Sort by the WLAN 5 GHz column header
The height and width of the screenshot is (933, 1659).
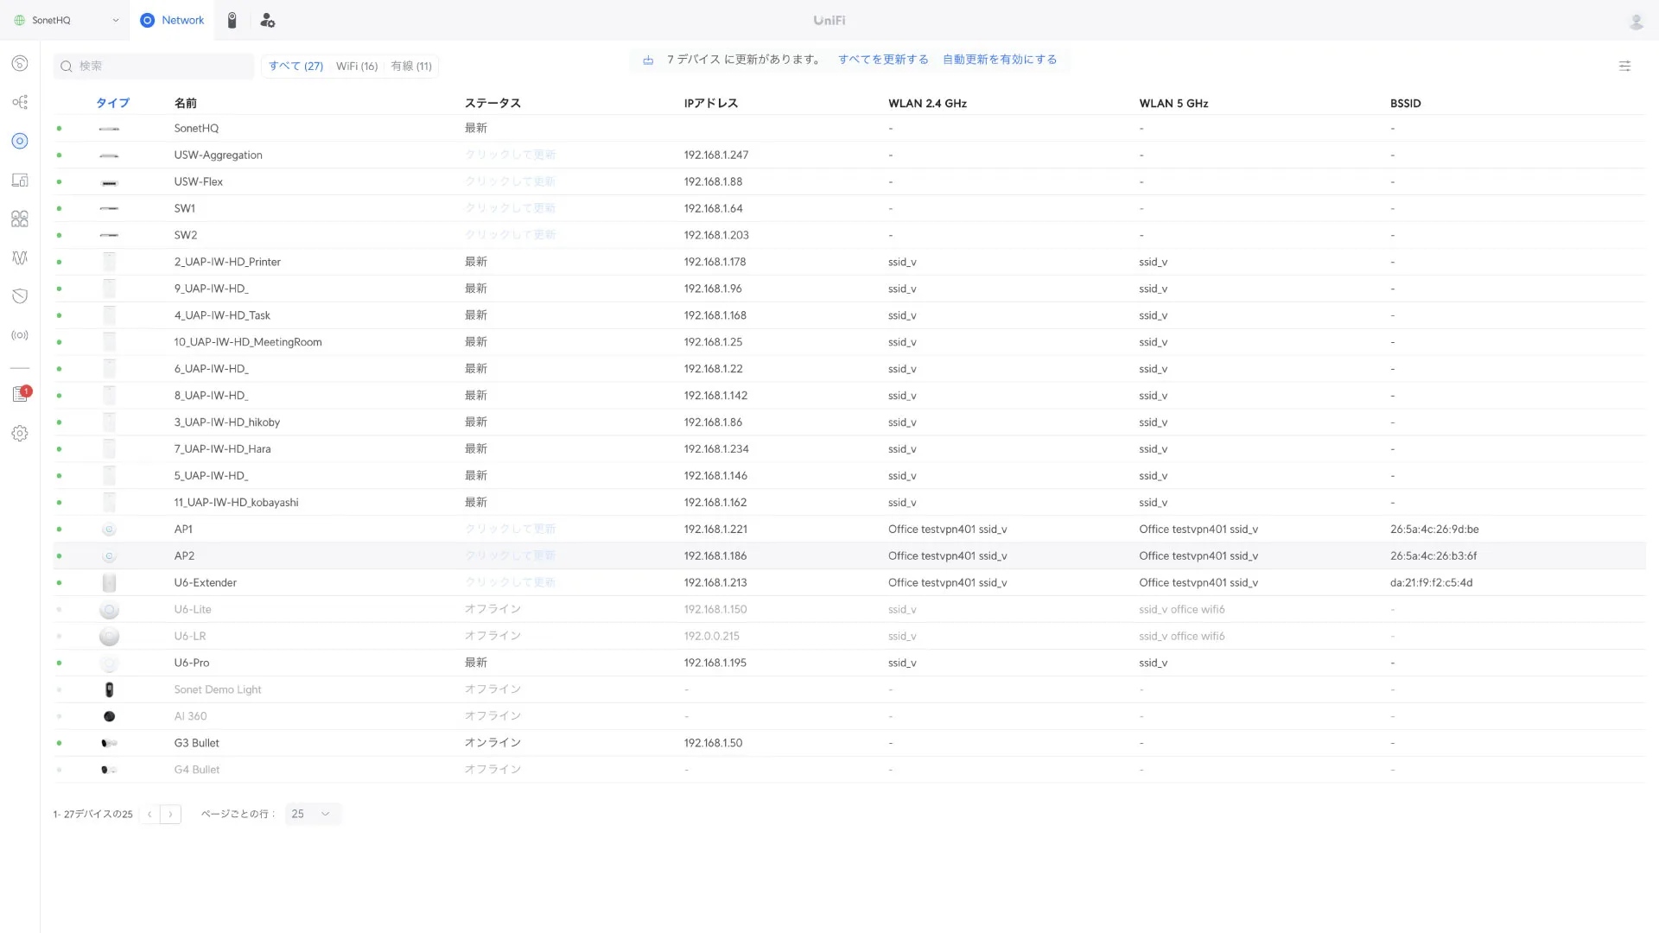(x=1173, y=104)
